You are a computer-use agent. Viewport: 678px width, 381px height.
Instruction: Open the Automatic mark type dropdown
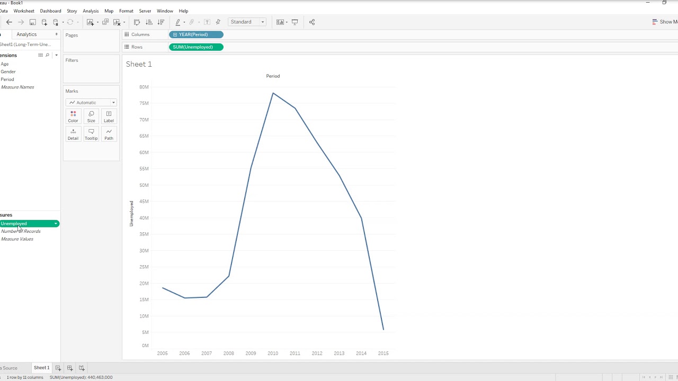pos(91,103)
